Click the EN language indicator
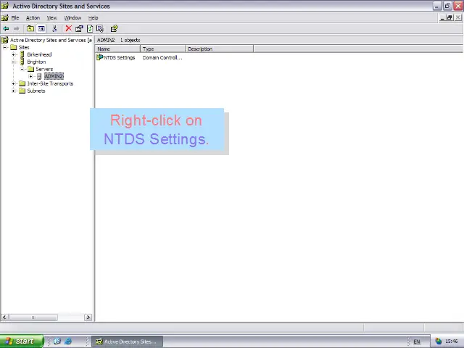 (417, 341)
